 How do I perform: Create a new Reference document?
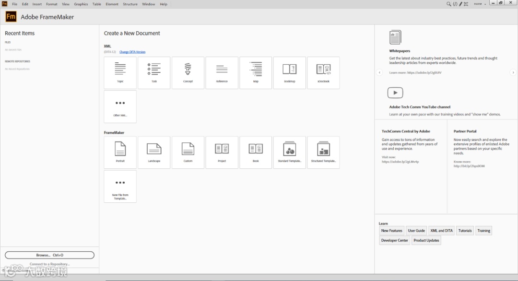pyautogui.click(x=222, y=72)
